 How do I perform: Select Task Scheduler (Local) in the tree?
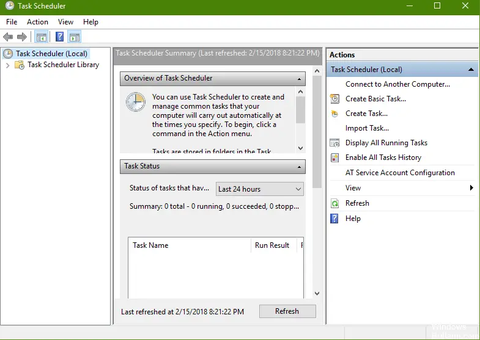(x=51, y=54)
